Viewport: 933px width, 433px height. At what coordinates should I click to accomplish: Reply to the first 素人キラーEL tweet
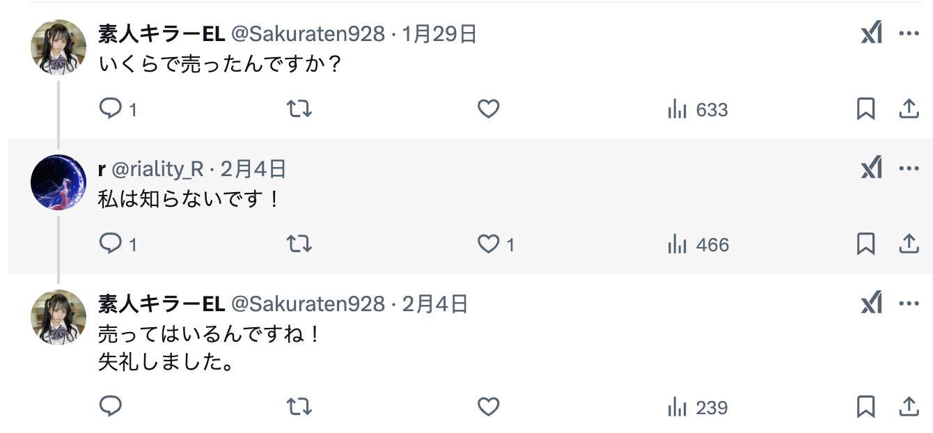(111, 109)
